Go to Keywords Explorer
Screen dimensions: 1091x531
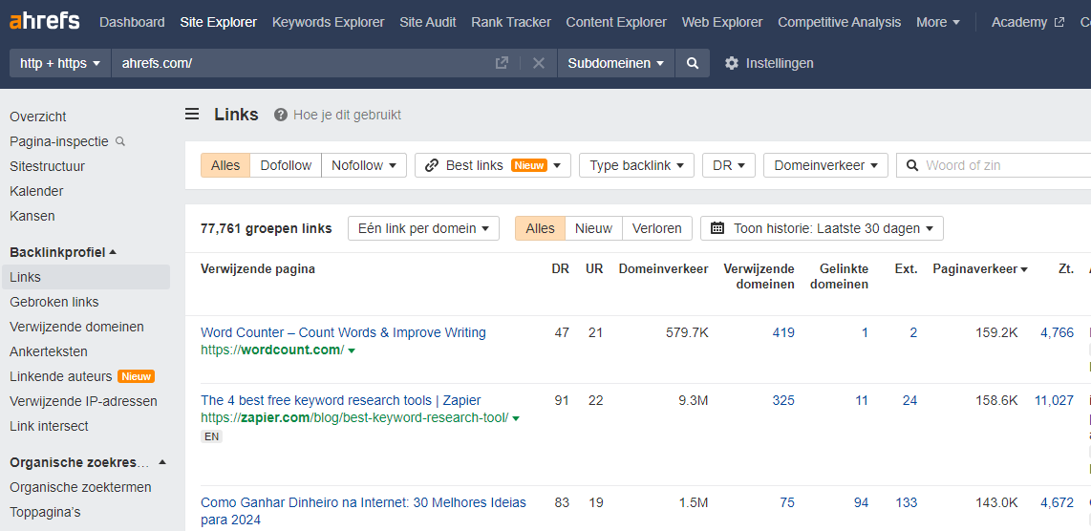(x=328, y=22)
